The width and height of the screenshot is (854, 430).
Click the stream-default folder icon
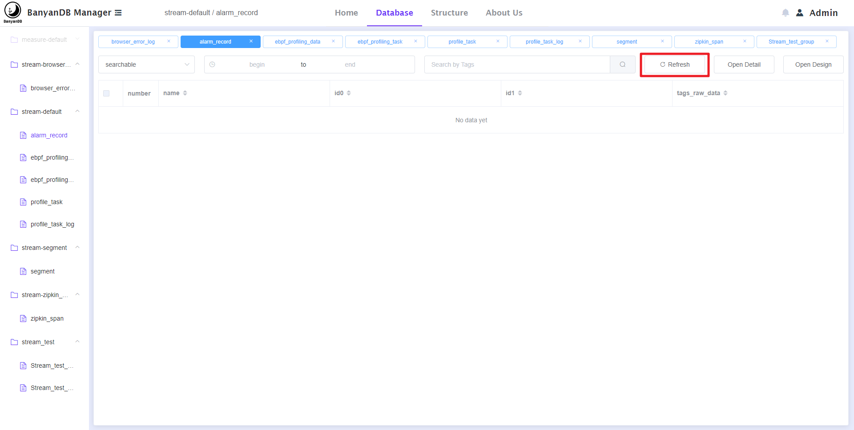click(x=14, y=112)
